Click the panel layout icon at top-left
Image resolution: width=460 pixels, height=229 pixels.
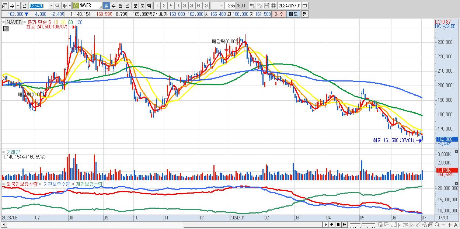point(4,6)
